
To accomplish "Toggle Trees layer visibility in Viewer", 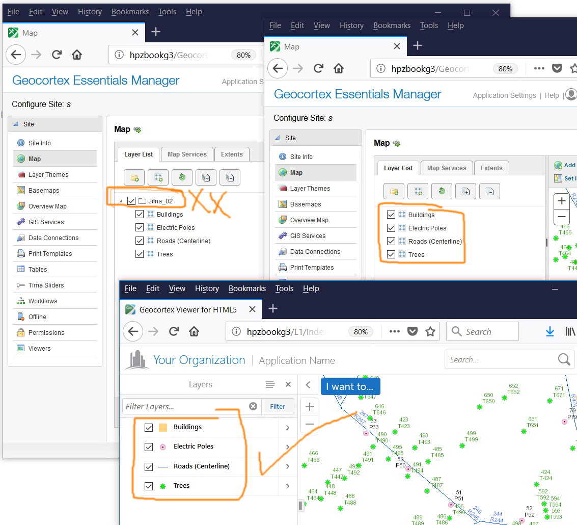I will (149, 486).
